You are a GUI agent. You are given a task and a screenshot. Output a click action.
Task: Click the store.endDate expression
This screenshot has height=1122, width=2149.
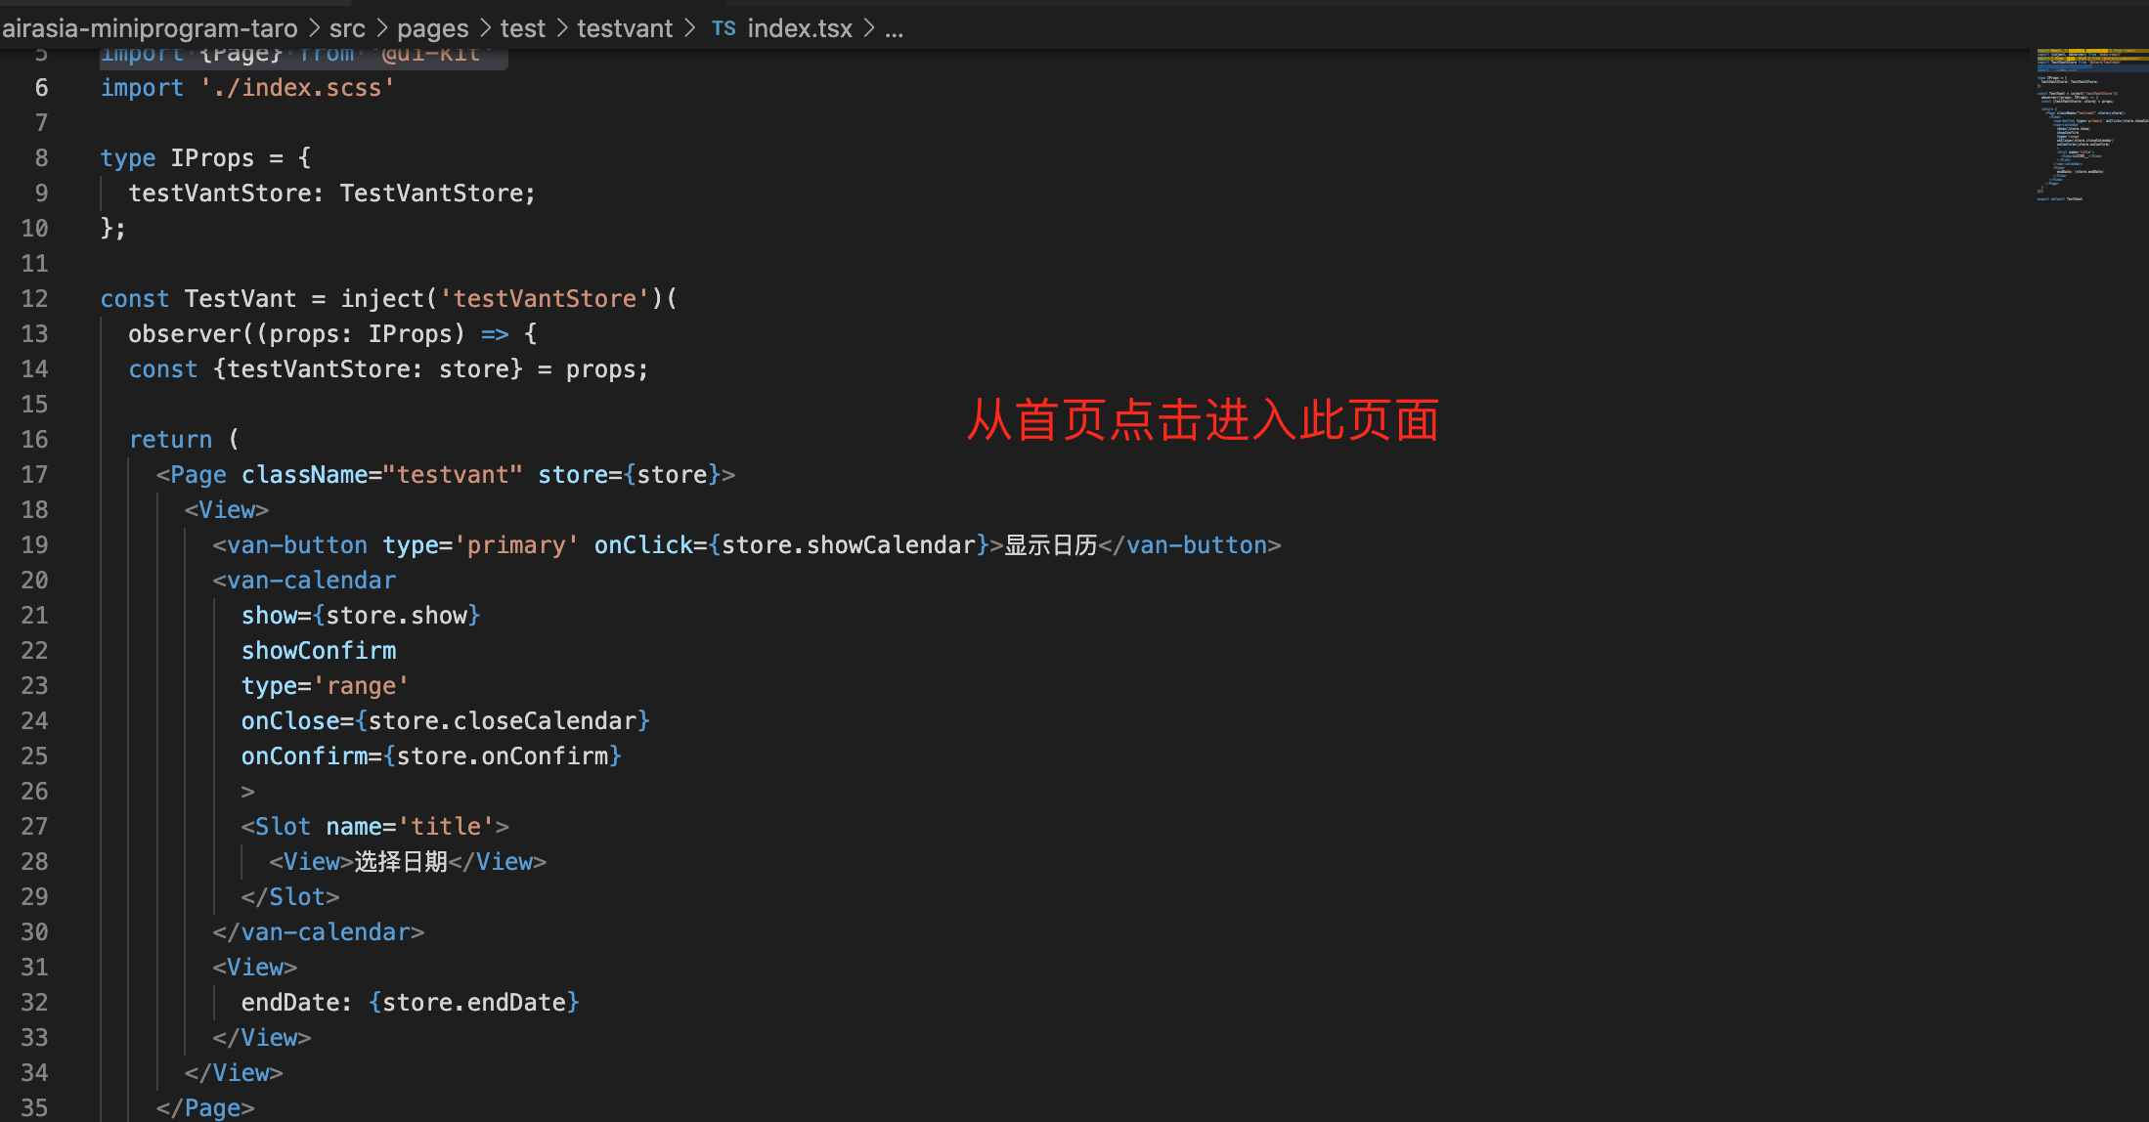[x=474, y=1003]
